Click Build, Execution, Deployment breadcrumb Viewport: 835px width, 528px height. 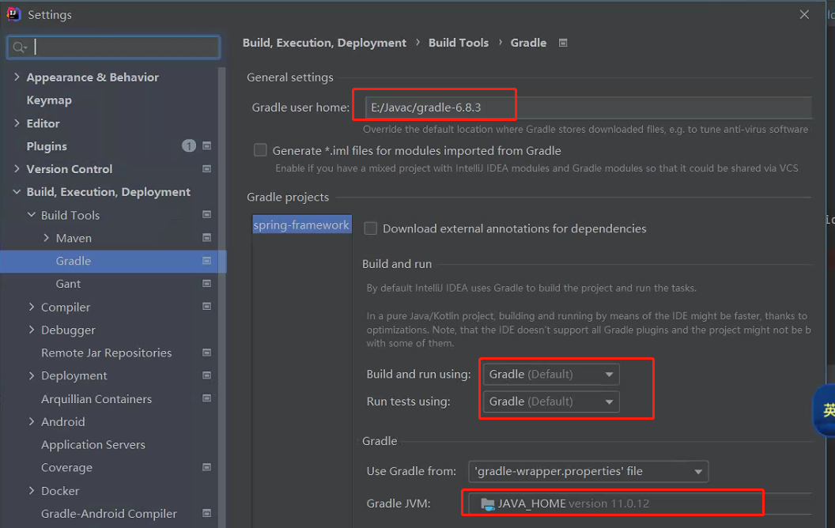tap(324, 43)
